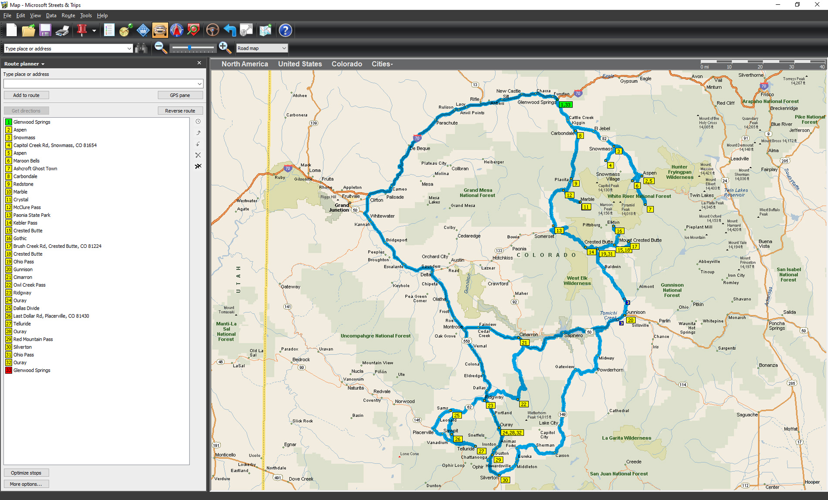
Task: Save the map with the floppy disk icon
Action: pos(45,30)
